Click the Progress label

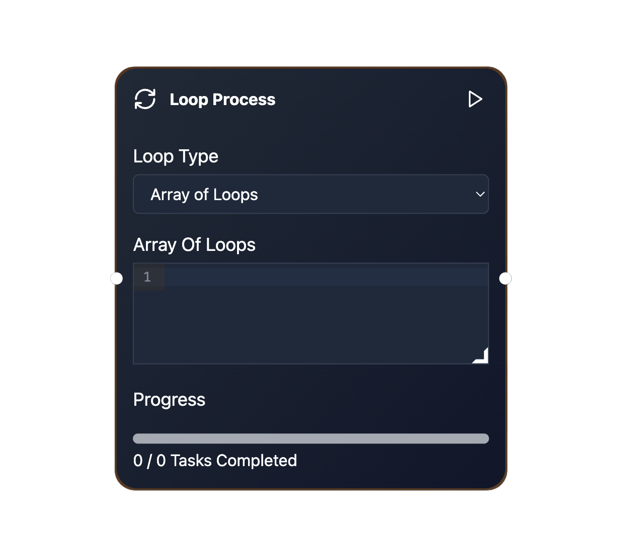click(x=169, y=400)
